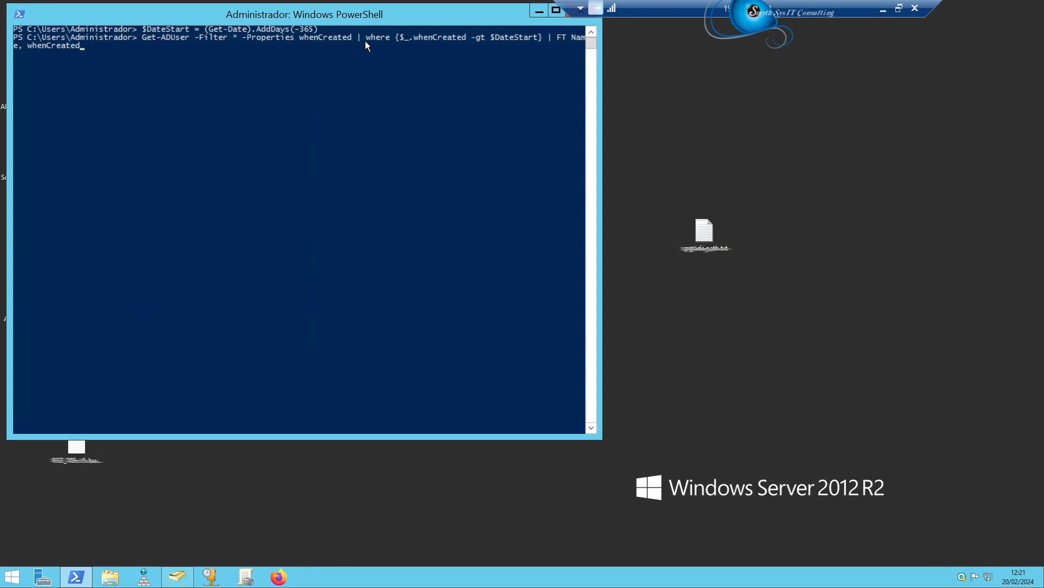Expand the connection bar dropdown arrow
The image size is (1044, 588).
(580, 8)
